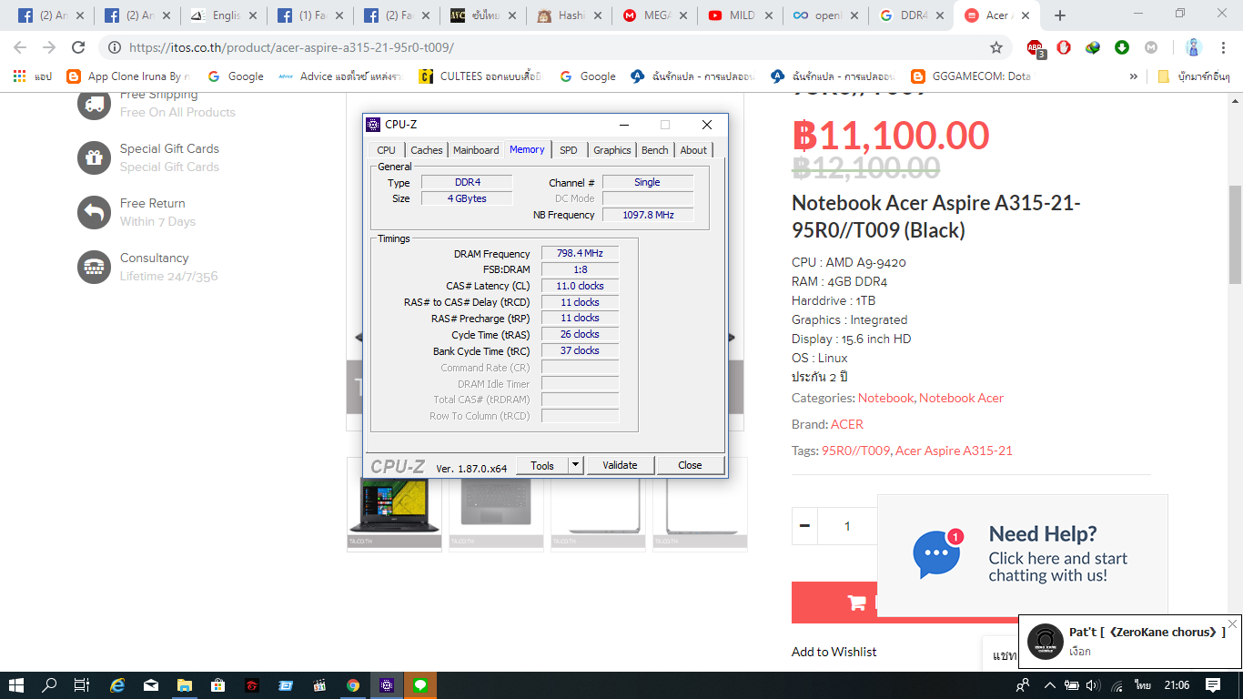Viewport: 1243px width, 699px height.
Task: Open the Notebook category link
Action: tap(885, 398)
